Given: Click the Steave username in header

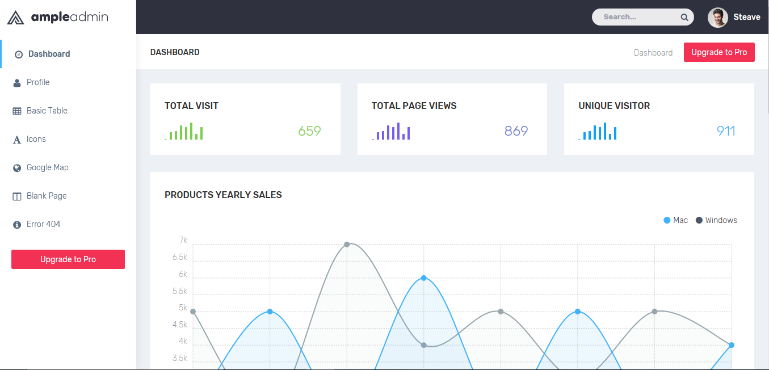Looking at the screenshot, I should [747, 17].
